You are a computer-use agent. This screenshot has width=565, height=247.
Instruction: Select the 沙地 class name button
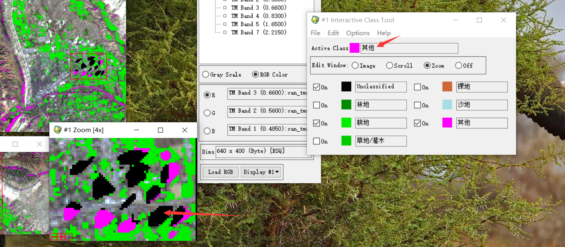(482, 105)
